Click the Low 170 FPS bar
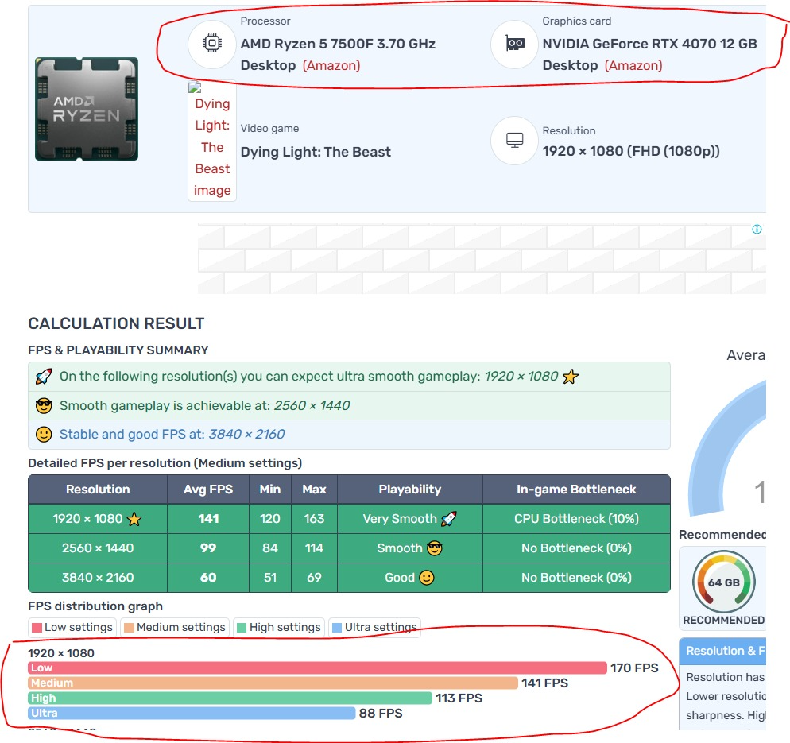The width and height of the screenshot is (790, 743). point(317,668)
